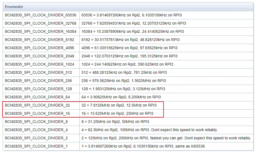Select BCM2835_SPI_CLOCK_DIVIDER_4096 enumerator name
This screenshot has width=267, height=153.
[40, 48]
